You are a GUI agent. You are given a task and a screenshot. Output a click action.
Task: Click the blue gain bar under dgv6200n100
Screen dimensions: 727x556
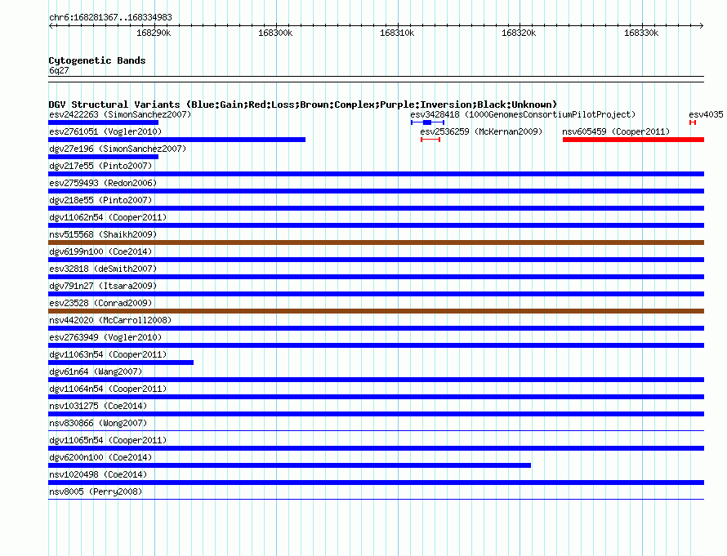[289, 465]
